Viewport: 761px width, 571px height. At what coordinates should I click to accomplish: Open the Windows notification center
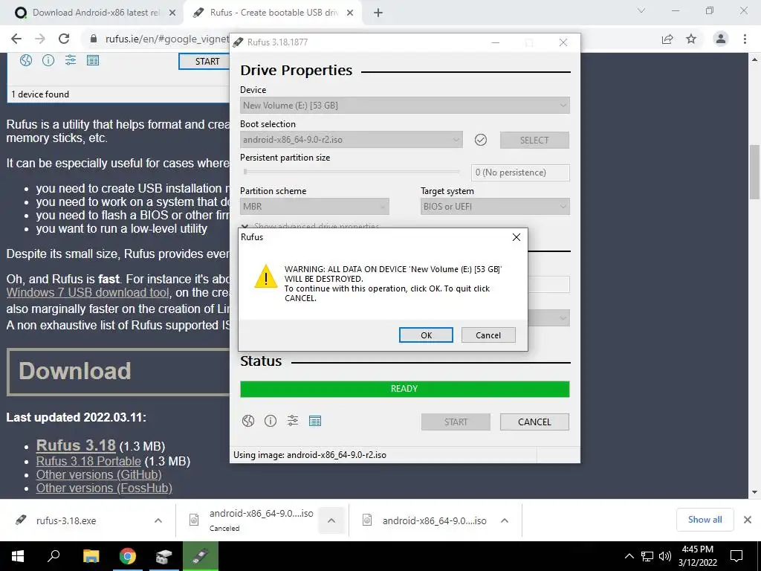pyautogui.click(x=736, y=556)
